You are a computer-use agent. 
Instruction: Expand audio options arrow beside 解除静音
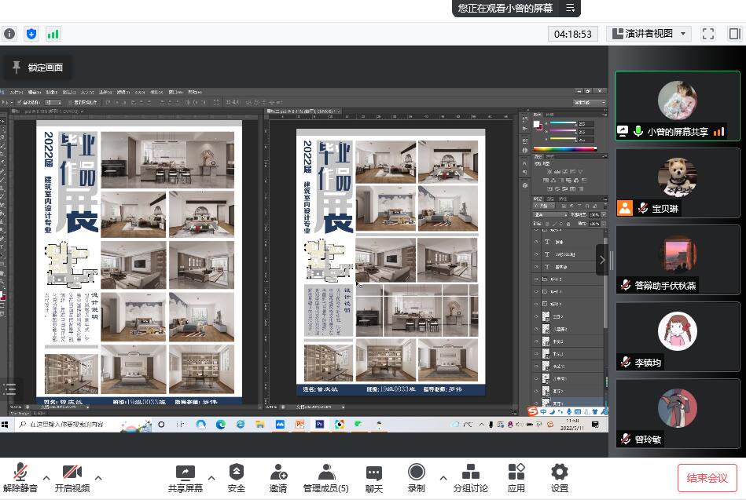click(46, 477)
